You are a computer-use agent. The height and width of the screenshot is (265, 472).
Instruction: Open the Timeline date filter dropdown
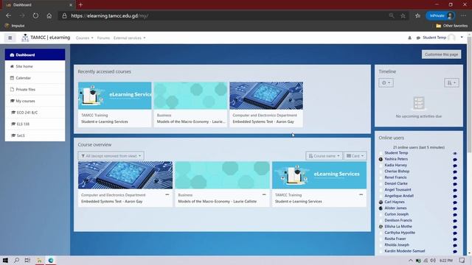[386, 83]
